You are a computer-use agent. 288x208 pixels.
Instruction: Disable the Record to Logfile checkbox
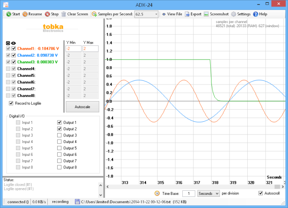click(11, 103)
